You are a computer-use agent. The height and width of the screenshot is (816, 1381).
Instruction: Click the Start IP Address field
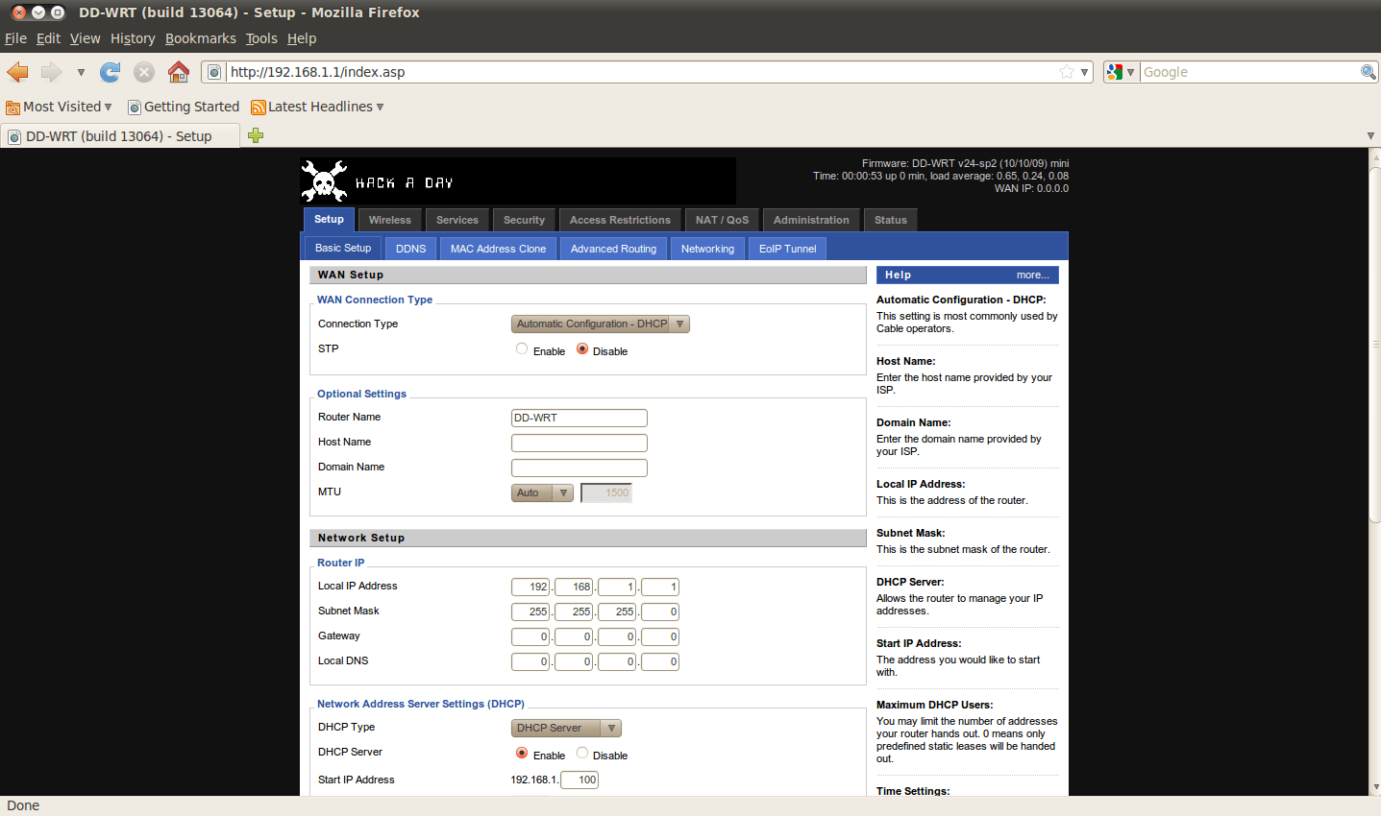[x=580, y=780]
